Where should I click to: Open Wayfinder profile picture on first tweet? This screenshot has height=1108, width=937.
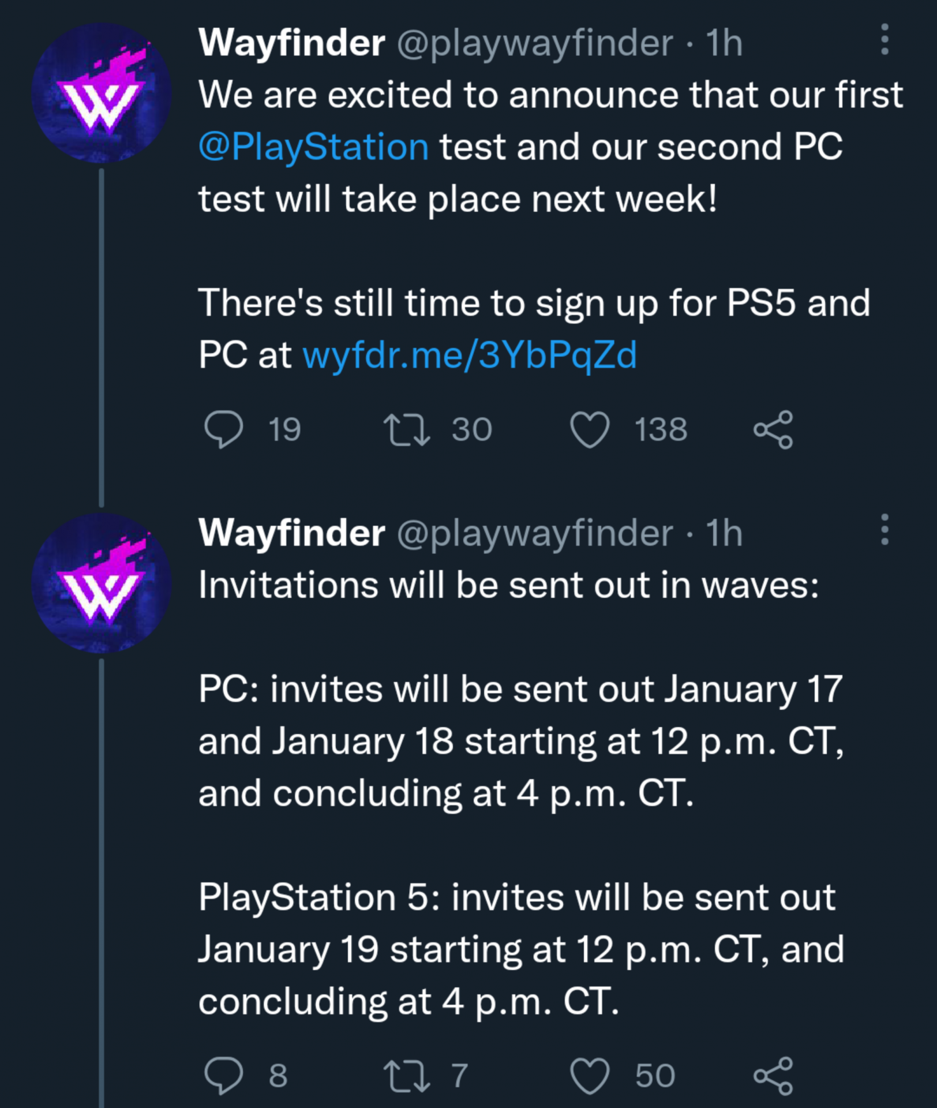pos(102,92)
